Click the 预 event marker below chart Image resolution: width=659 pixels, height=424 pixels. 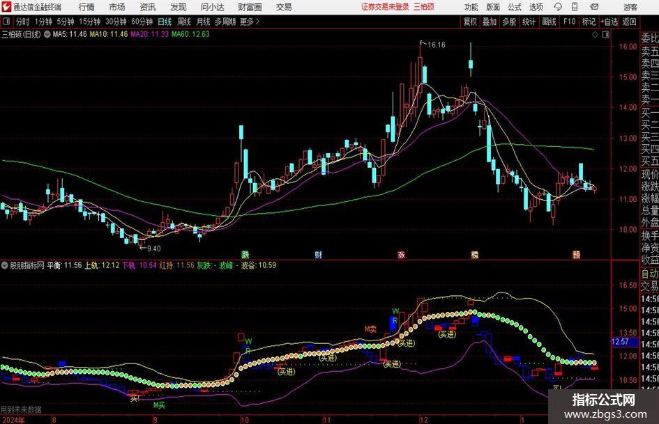coord(576,254)
